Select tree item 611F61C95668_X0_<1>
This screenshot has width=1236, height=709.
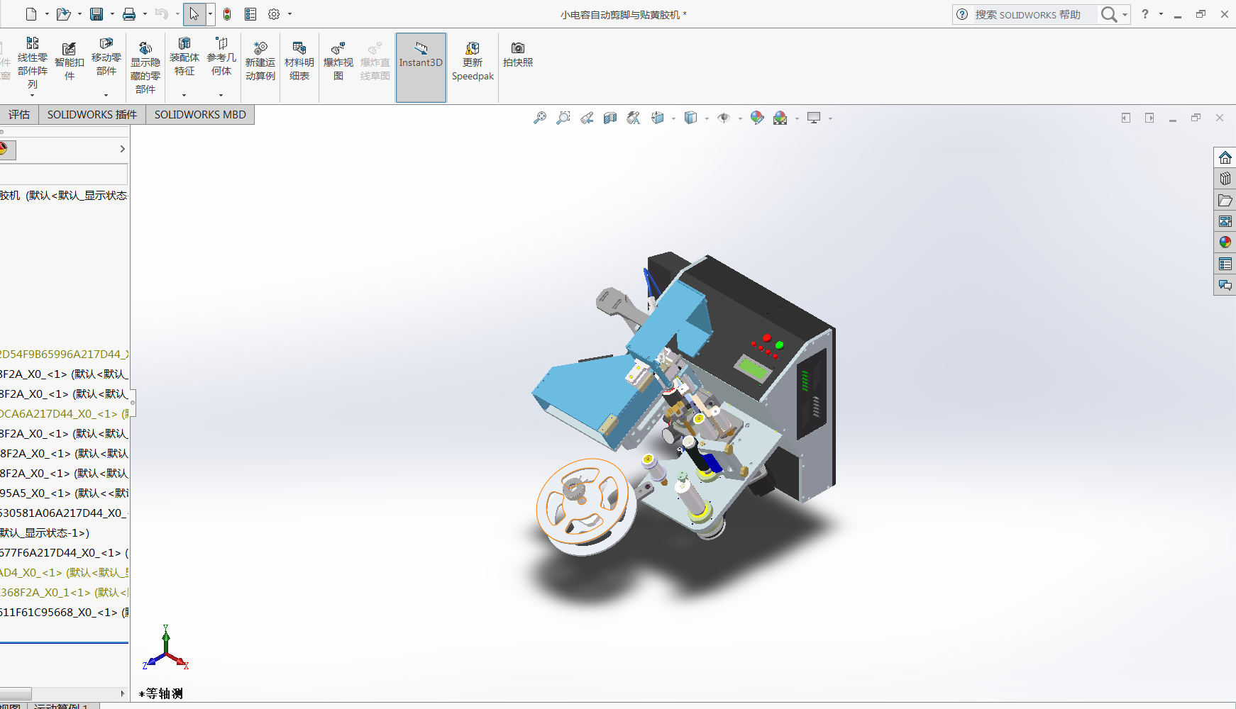click(65, 612)
